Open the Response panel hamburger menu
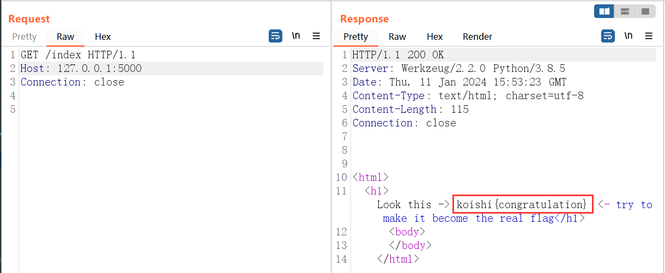Image resolution: width=665 pixels, height=273 pixels. click(649, 37)
